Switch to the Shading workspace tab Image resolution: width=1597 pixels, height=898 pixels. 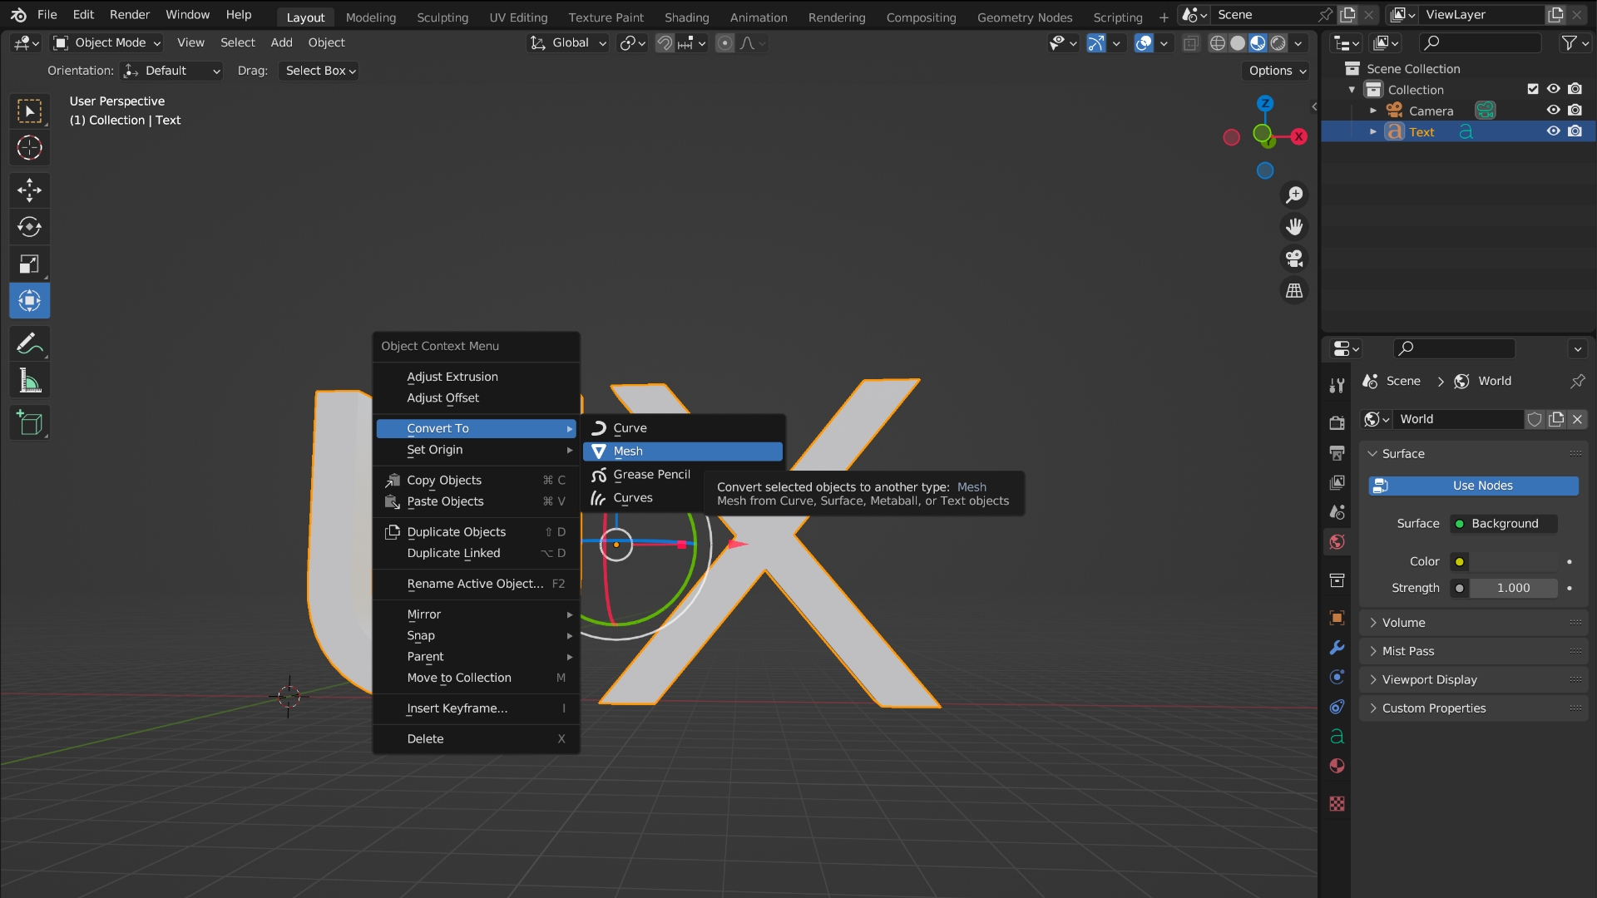click(686, 17)
